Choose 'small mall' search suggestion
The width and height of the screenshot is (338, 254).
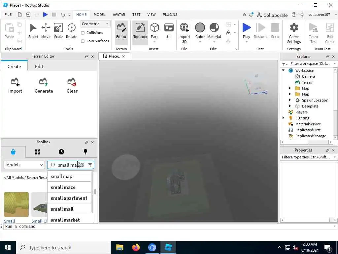pyautogui.click(x=69, y=209)
